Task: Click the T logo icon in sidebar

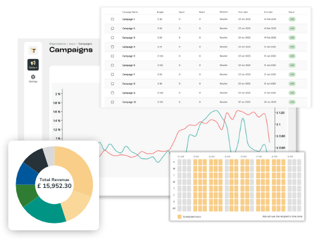Action: [33, 50]
